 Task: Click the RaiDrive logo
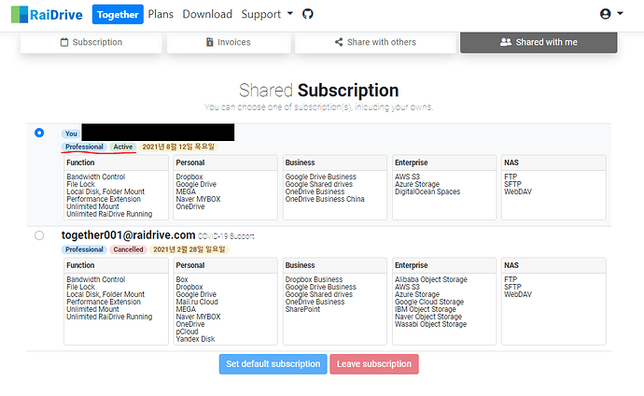click(47, 14)
